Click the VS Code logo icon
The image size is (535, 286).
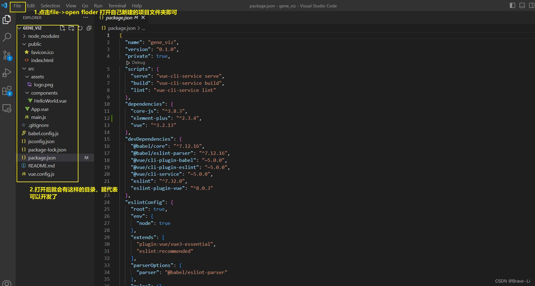click(4, 6)
